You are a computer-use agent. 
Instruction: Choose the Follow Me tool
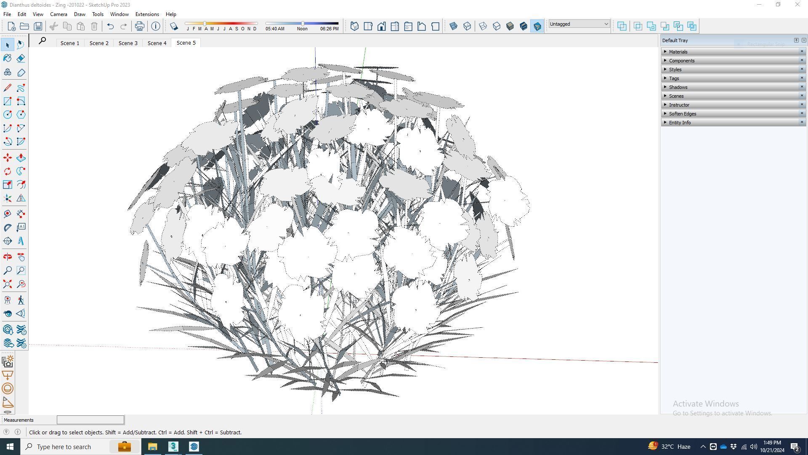pyautogui.click(x=21, y=171)
